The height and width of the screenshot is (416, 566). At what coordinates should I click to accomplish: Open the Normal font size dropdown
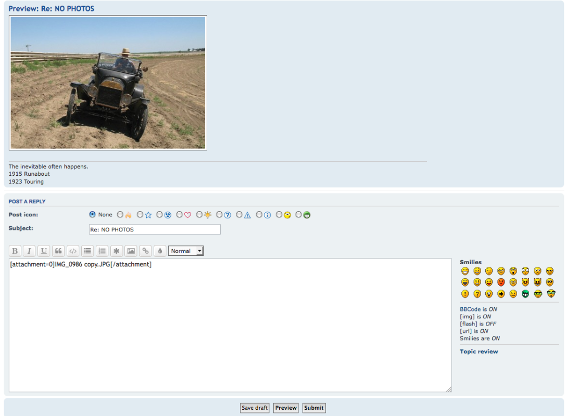tap(186, 251)
